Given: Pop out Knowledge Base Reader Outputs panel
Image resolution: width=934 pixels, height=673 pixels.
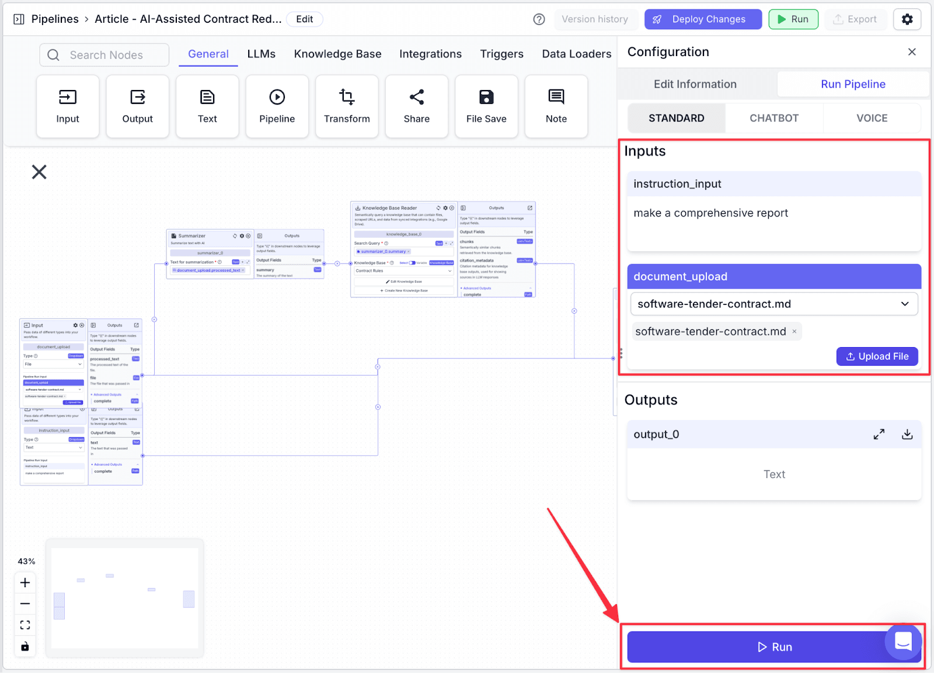Looking at the screenshot, I should click(530, 208).
